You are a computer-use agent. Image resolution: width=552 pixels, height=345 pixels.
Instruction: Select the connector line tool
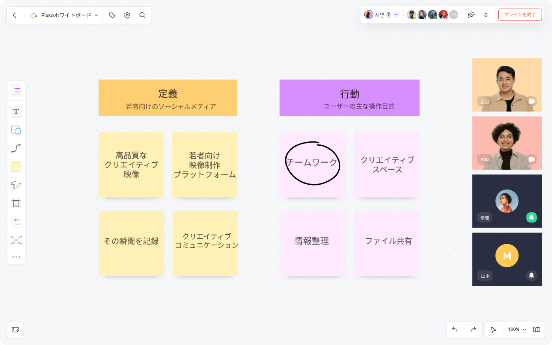pyautogui.click(x=16, y=148)
